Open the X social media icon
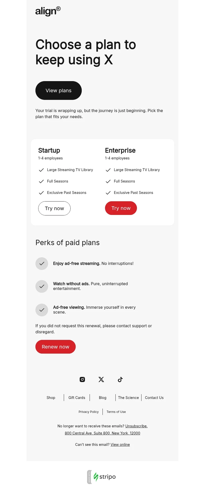The width and height of the screenshot is (205, 493). click(x=101, y=379)
